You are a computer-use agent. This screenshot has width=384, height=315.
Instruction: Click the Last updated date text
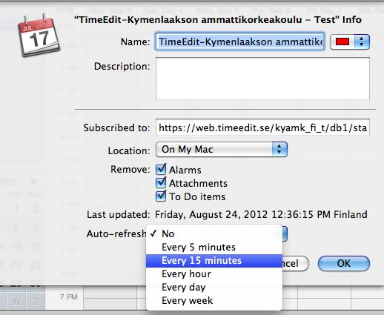click(x=261, y=214)
